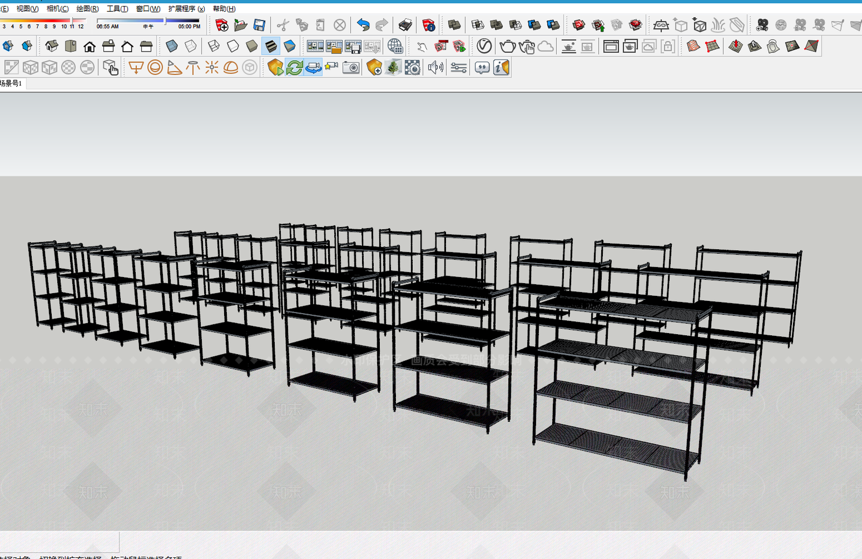Select the Sandbox Flip Edge tool
Screen dimensions: 862x559
pos(811,46)
